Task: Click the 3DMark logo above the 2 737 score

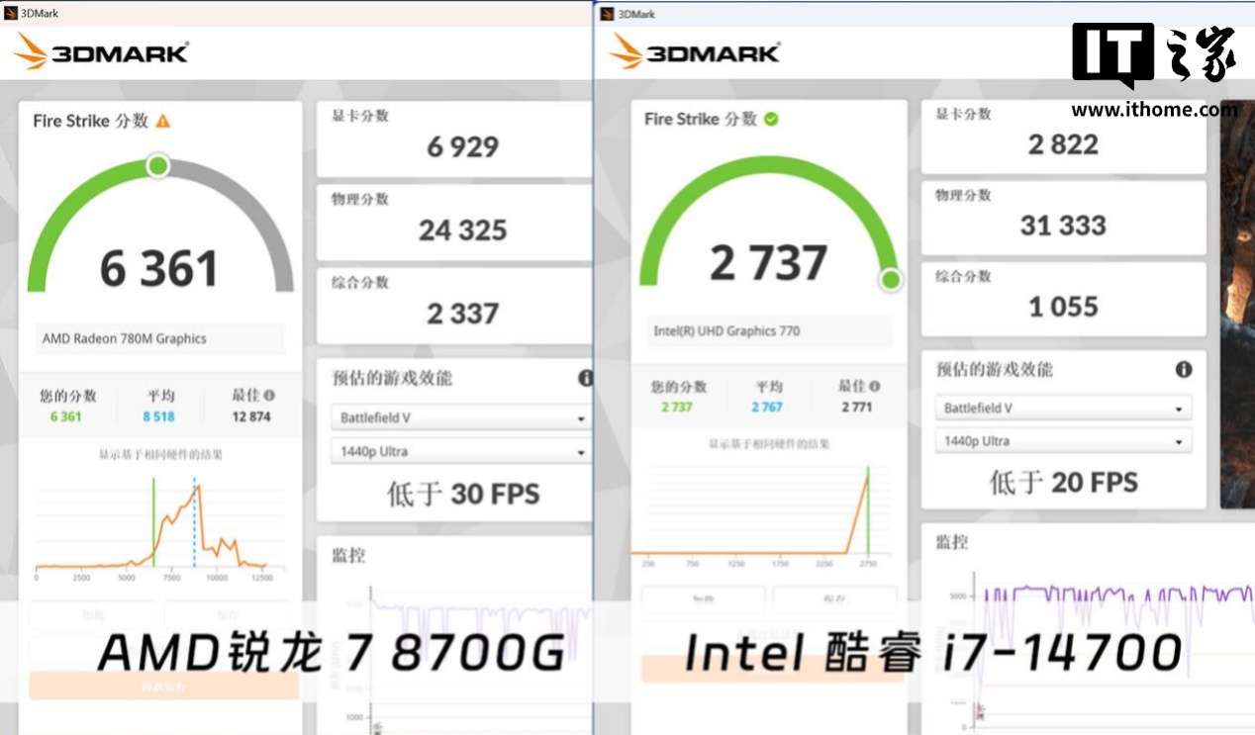Action: (x=695, y=50)
